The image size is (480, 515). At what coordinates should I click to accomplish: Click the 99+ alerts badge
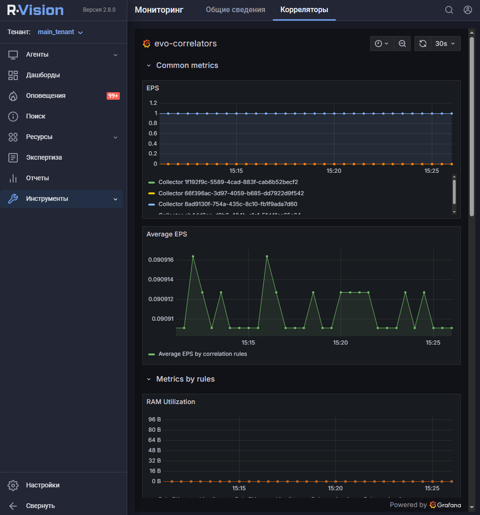point(113,96)
